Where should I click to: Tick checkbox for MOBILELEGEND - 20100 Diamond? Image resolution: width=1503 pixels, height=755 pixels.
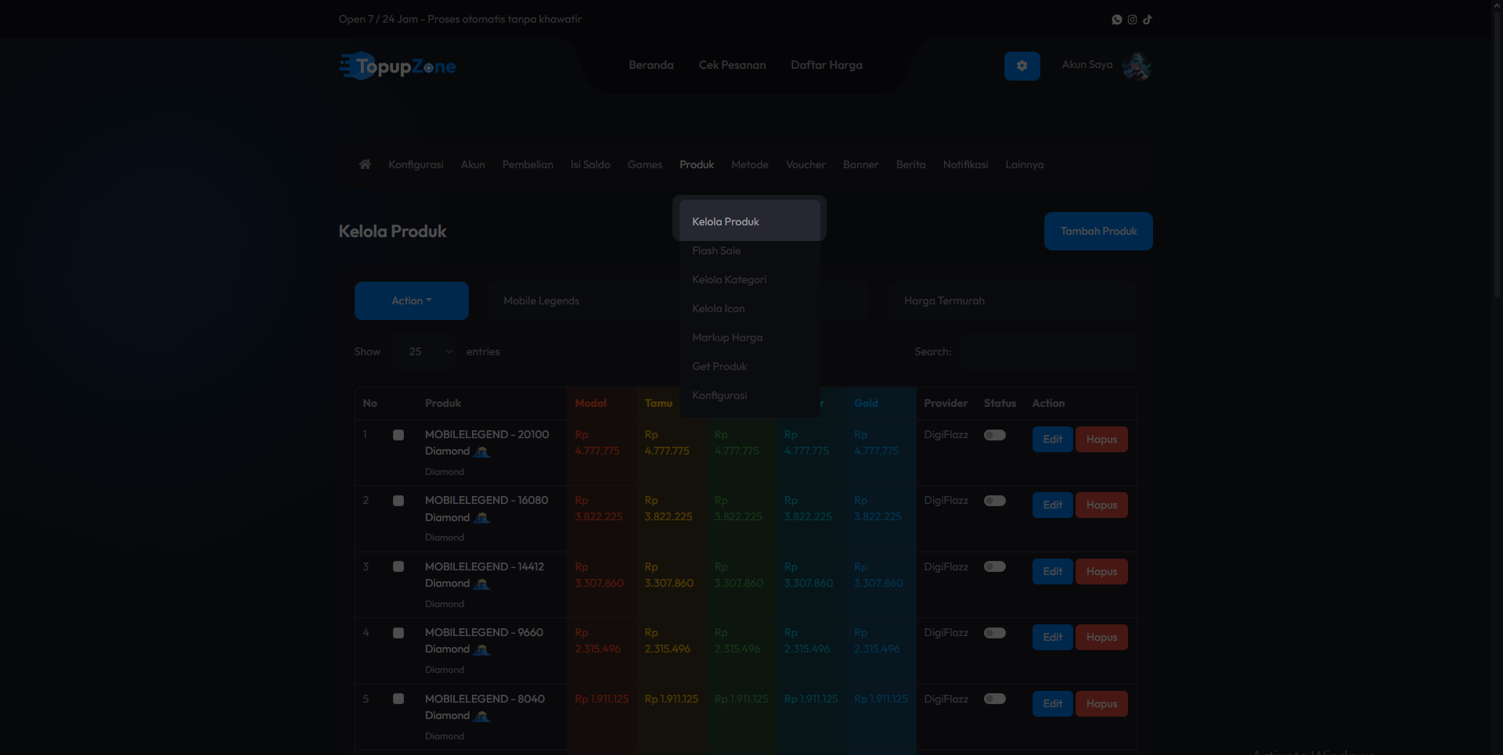pyautogui.click(x=398, y=435)
